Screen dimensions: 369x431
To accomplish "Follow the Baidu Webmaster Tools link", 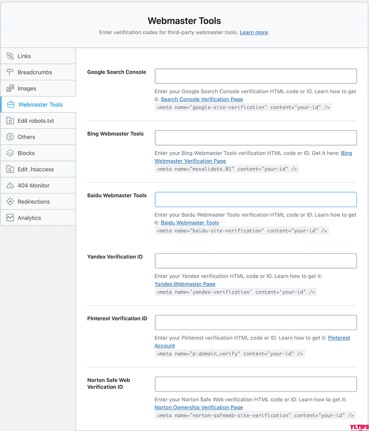I will pos(190,222).
